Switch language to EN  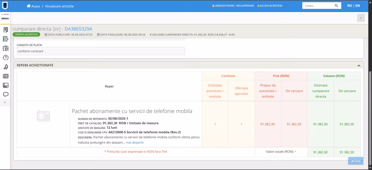click(357, 6)
